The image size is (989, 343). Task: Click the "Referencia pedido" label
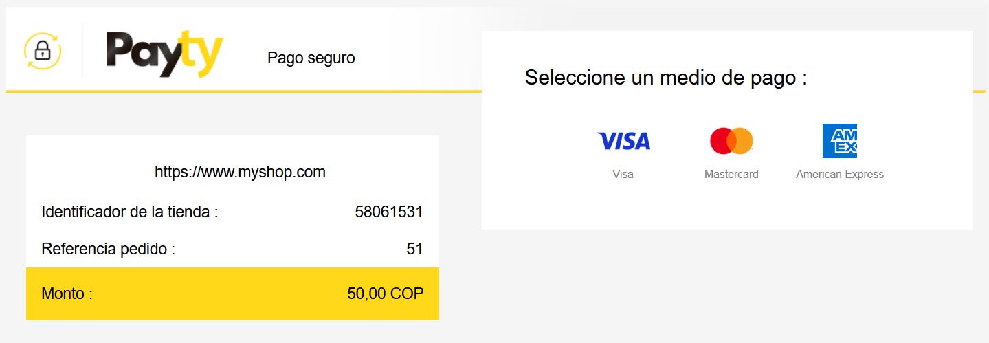(x=109, y=249)
